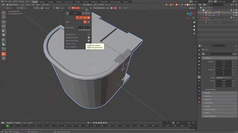Jump to the timeline start frame
The height and width of the screenshot is (133, 238).
[94, 123]
